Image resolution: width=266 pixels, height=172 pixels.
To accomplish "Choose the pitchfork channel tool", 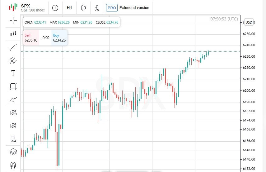I will point(13,60).
